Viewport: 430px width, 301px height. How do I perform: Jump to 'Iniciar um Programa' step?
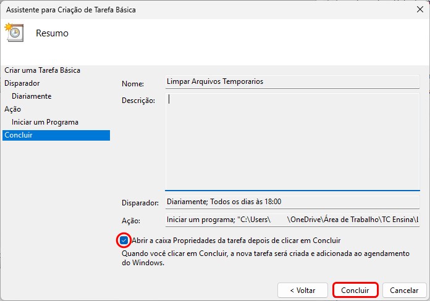click(45, 122)
